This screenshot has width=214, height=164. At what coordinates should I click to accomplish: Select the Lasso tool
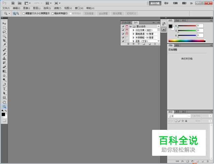click(4, 32)
